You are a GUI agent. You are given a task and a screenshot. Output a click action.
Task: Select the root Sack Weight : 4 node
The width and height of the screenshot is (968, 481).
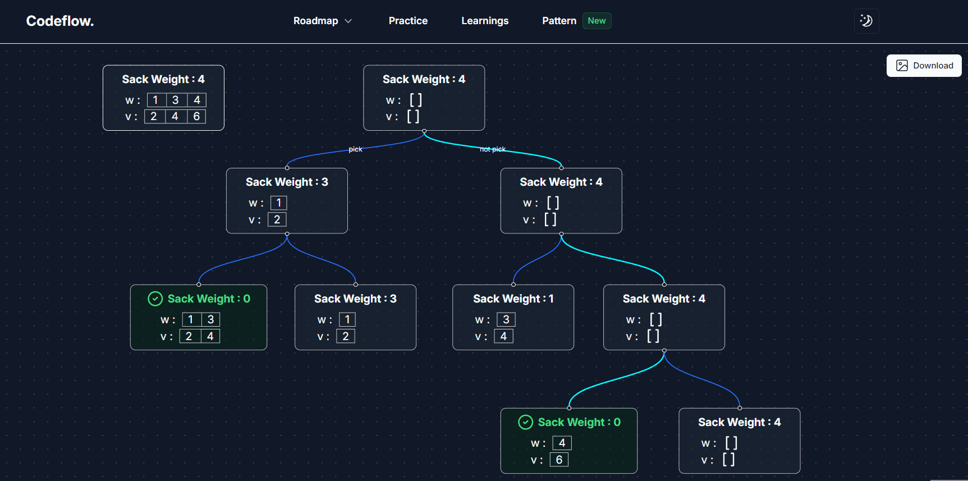424,98
